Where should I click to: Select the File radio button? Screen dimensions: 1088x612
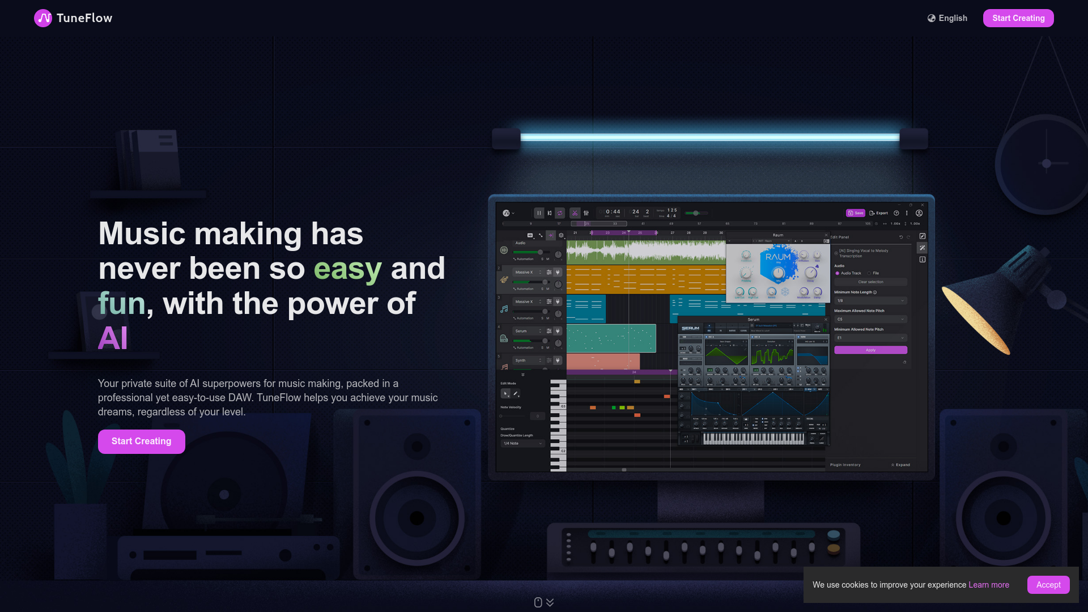(869, 273)
